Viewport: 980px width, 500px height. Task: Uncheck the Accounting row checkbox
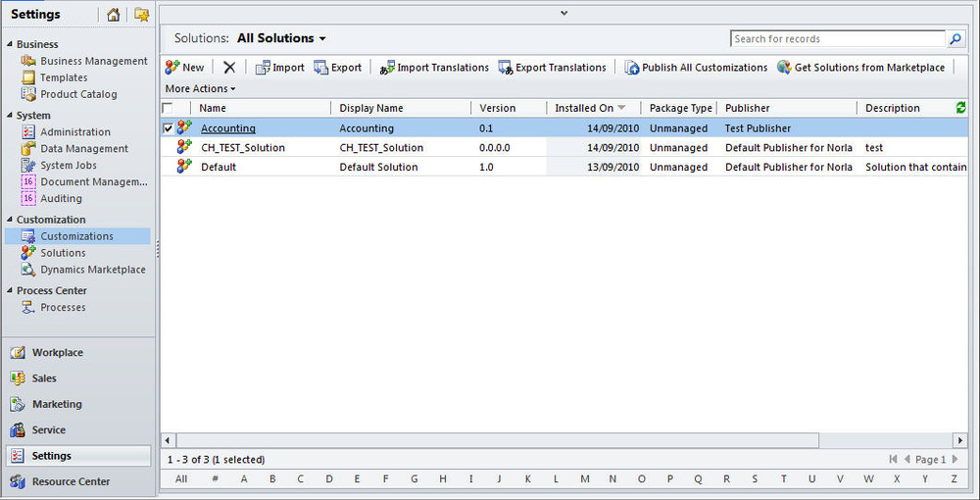coord(168,128)
